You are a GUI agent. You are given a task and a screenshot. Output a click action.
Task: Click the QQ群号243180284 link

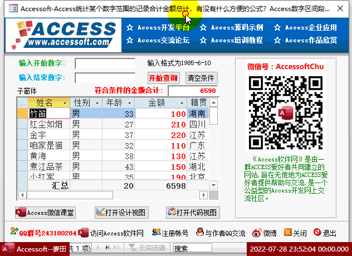coord(48,233)
